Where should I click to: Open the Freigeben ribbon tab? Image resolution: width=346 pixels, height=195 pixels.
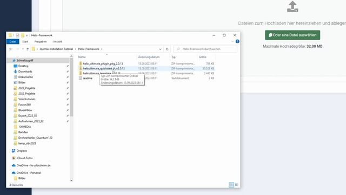[41, 42]
